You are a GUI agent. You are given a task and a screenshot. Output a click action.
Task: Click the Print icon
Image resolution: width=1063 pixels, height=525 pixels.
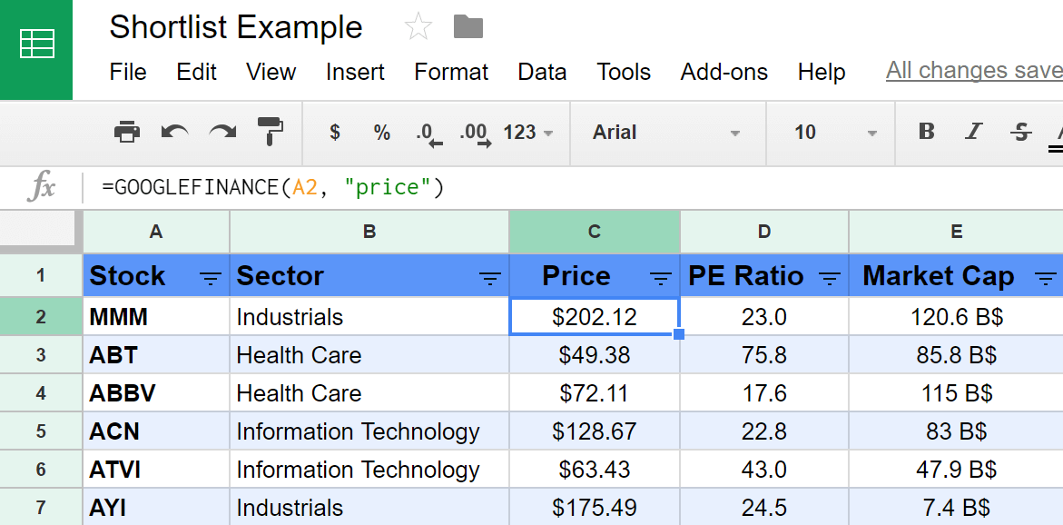coord(127,132)
